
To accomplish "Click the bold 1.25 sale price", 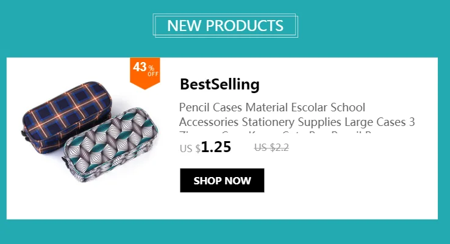I will (216, 147).
